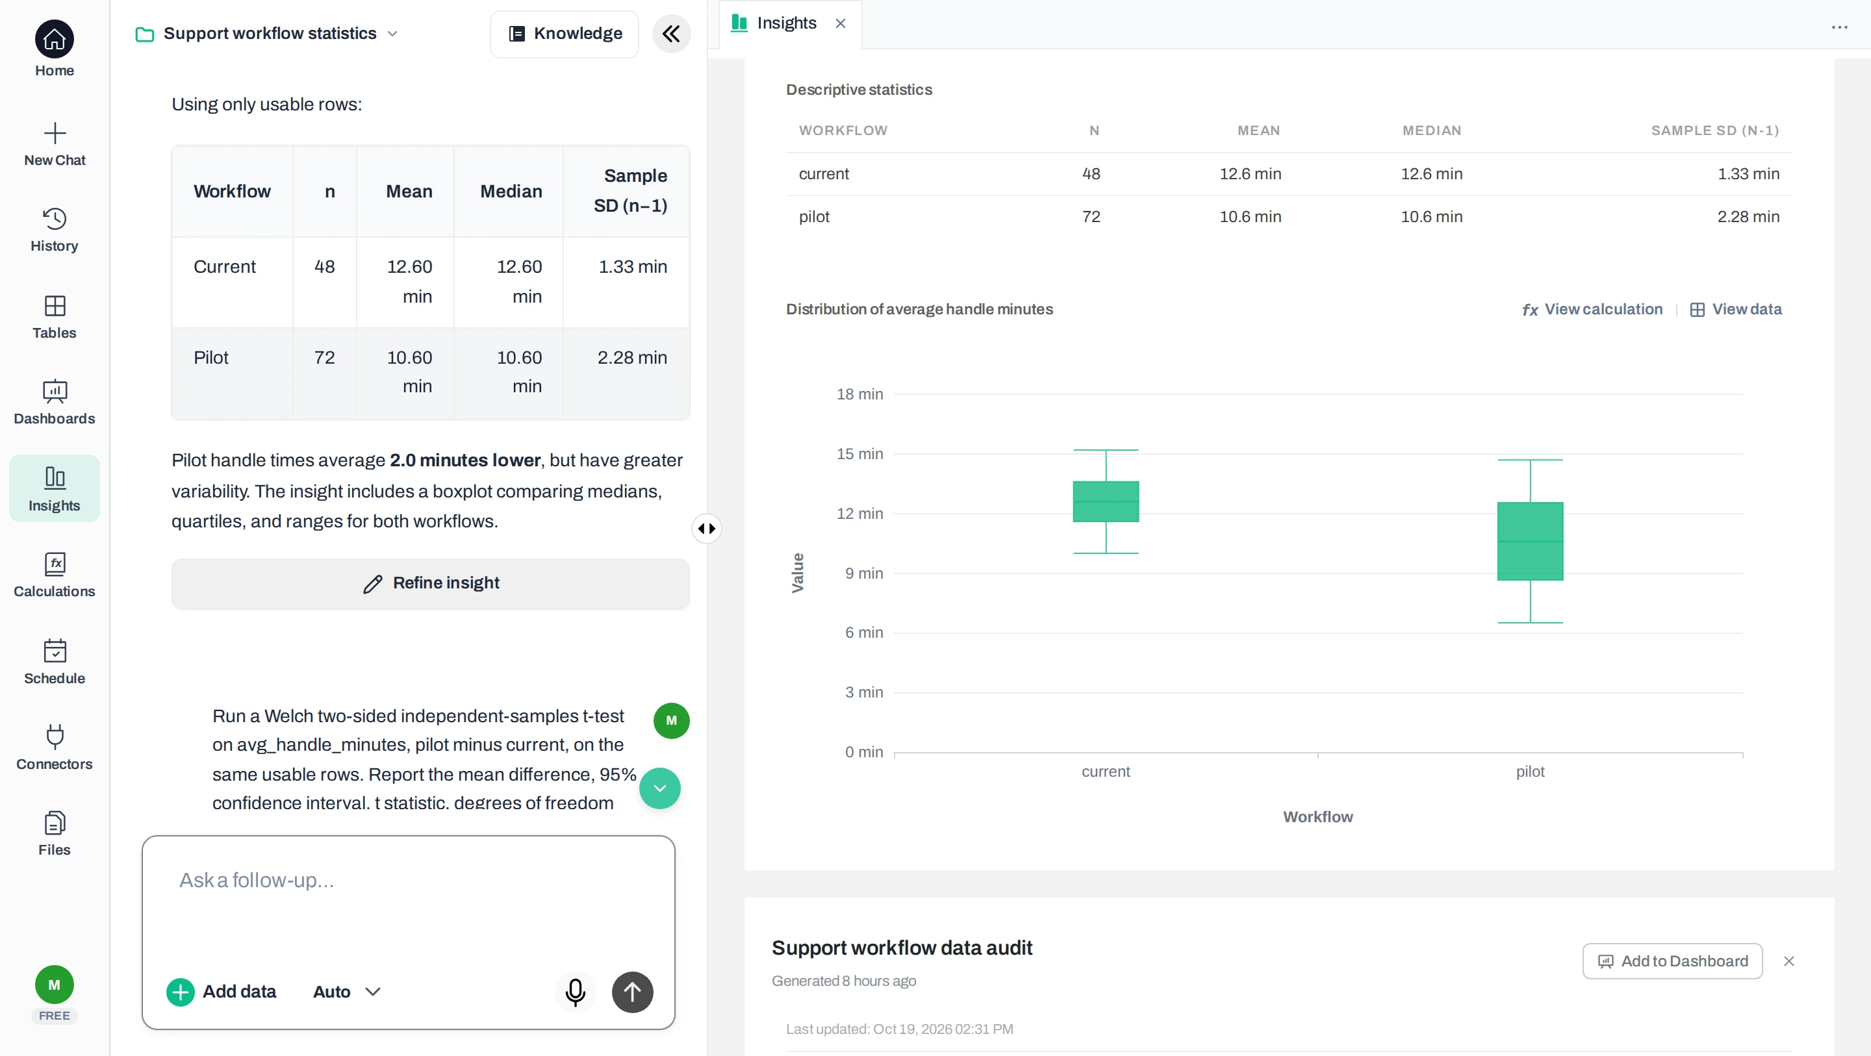Collapse the chat panel with double chevron
The height and width of the screenshot is (1056, 1871).
[671, 33]
